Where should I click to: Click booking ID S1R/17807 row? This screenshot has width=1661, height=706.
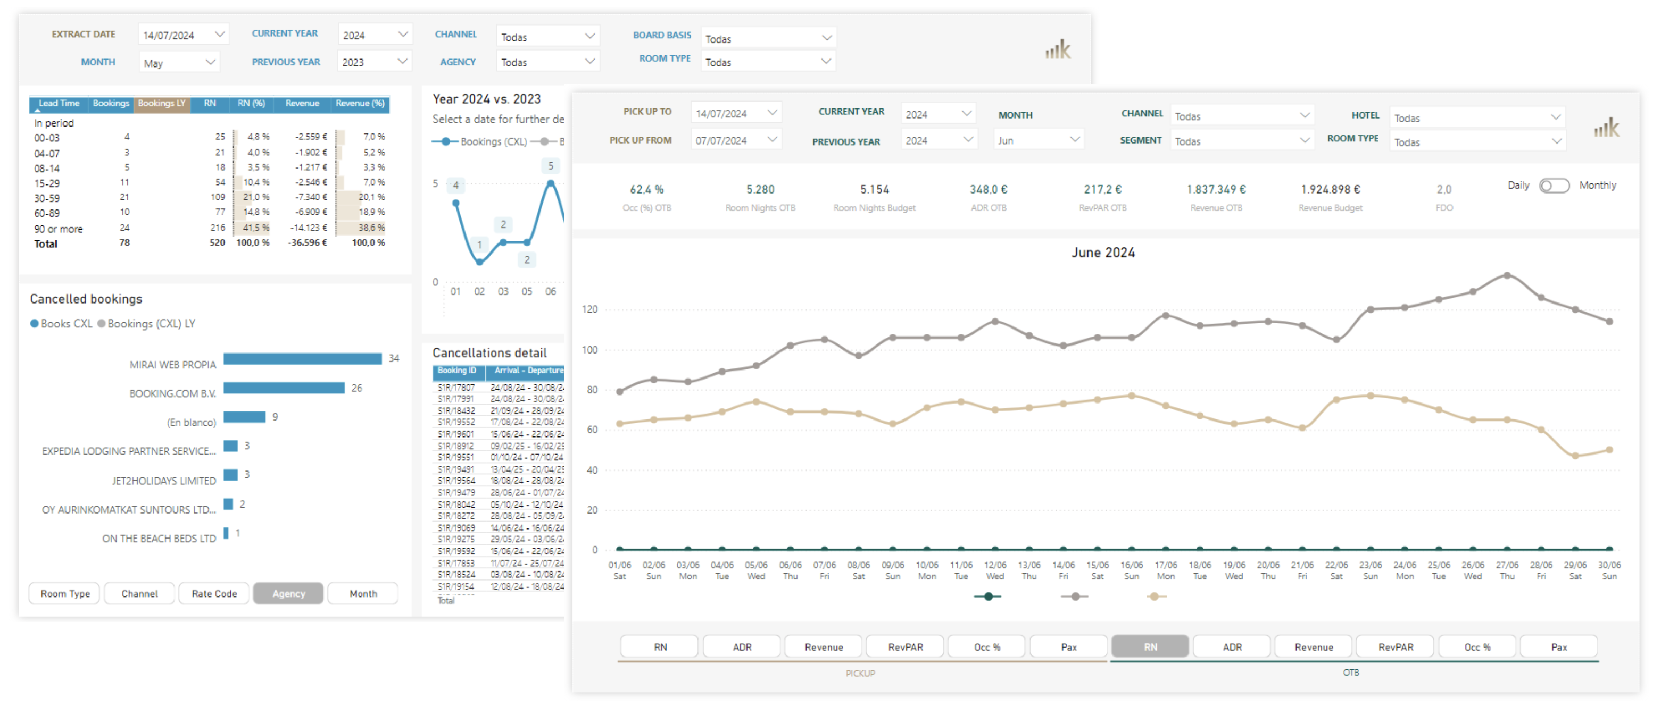pyautogui.click(x=499, y=388)
